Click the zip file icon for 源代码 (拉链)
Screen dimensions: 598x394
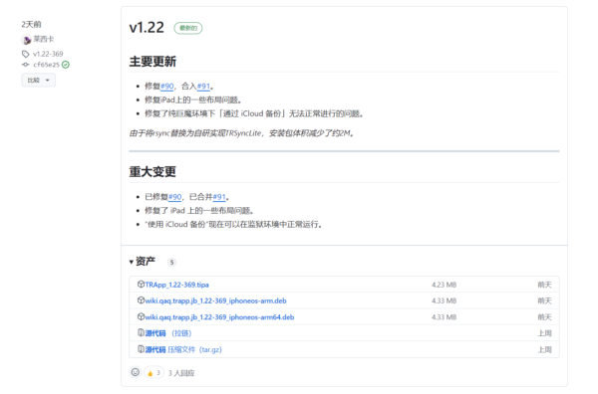[x=141, y=332]
